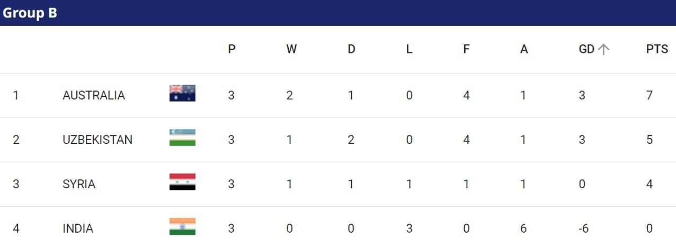Screen dimensions: 676x248
Task: Click the India flag icon
Action: (x=182, y=226)
